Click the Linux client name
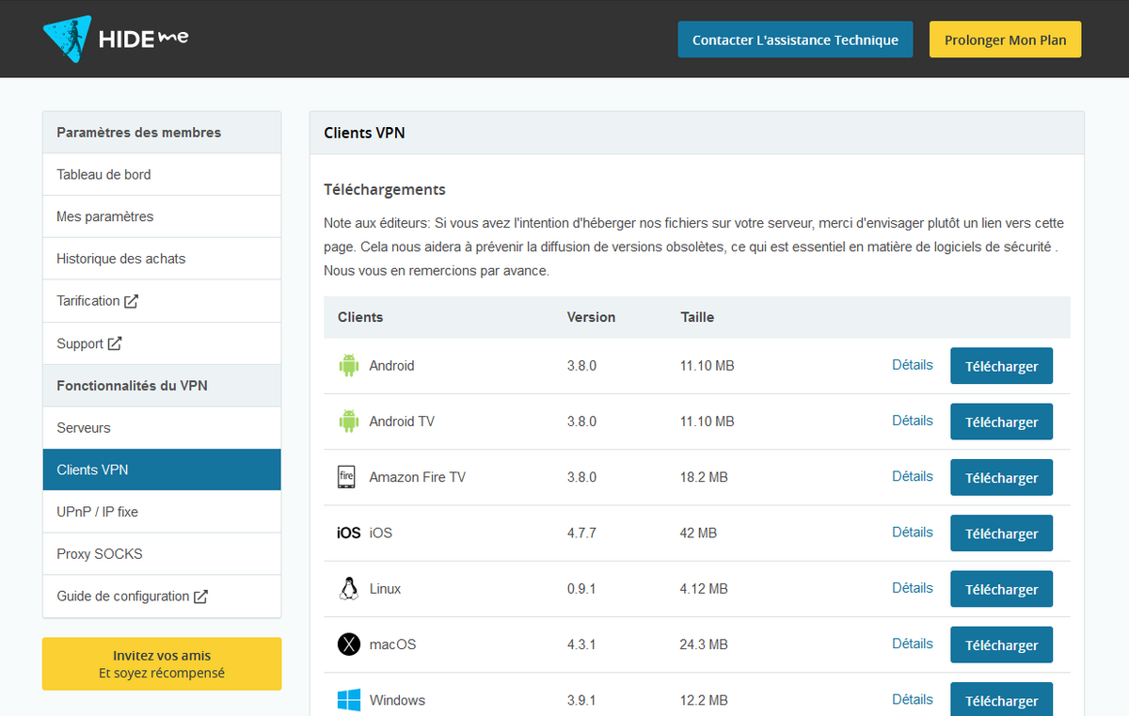 [385, 589]
